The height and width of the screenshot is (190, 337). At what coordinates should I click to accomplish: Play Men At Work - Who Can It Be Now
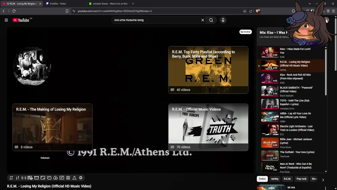(x=291, y=168)
